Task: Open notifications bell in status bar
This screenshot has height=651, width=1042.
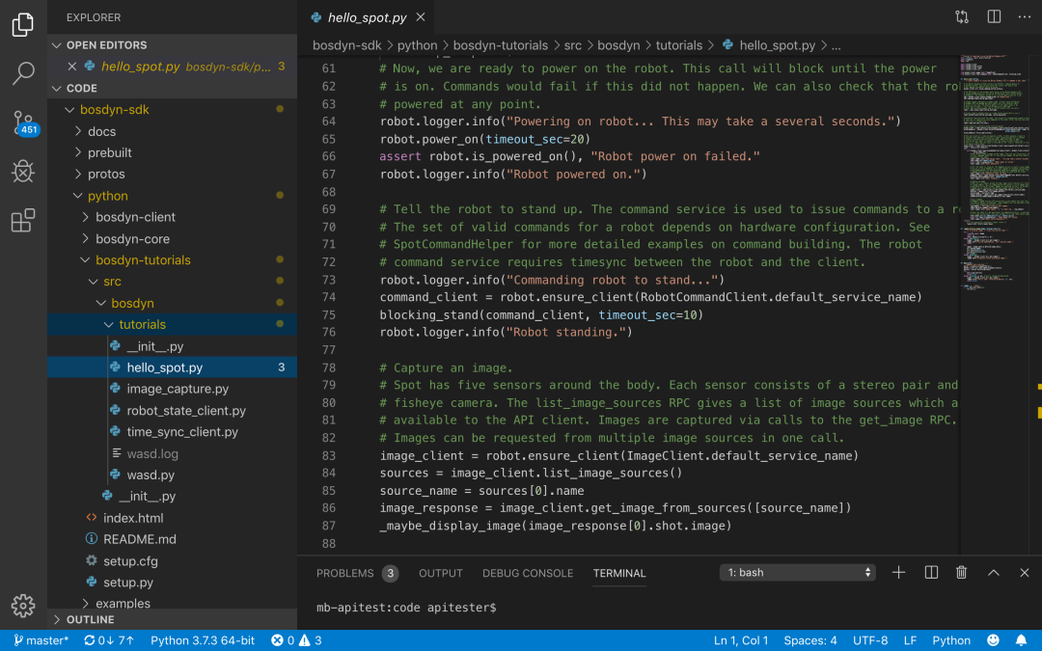Action: click(1021, 640)
